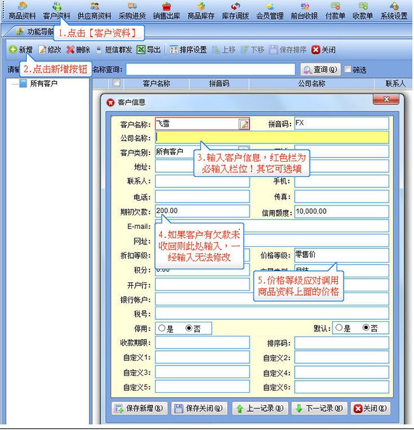Viewport: 414px width, 430px height.
Task: Open 系统设置 settings icon
Action: 393,11
